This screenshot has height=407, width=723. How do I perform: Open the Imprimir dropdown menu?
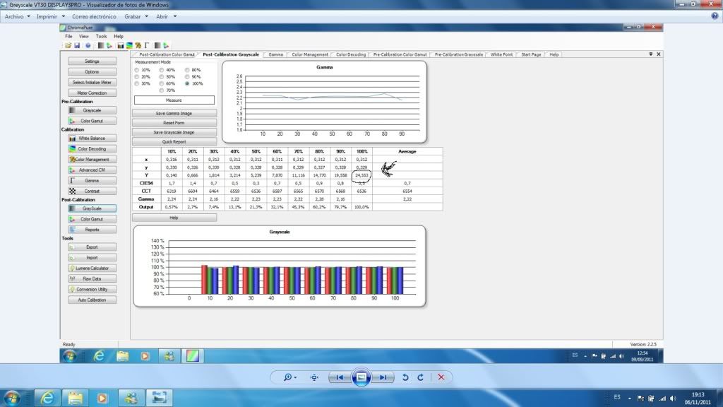pyautogui.click(x=51, y=17)
